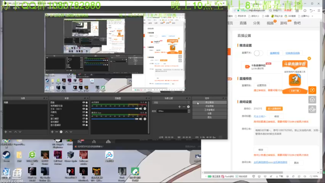The image size is (325, 183).
Task: Open browser zoom 100% control in status bar
Action: (314, 176)
